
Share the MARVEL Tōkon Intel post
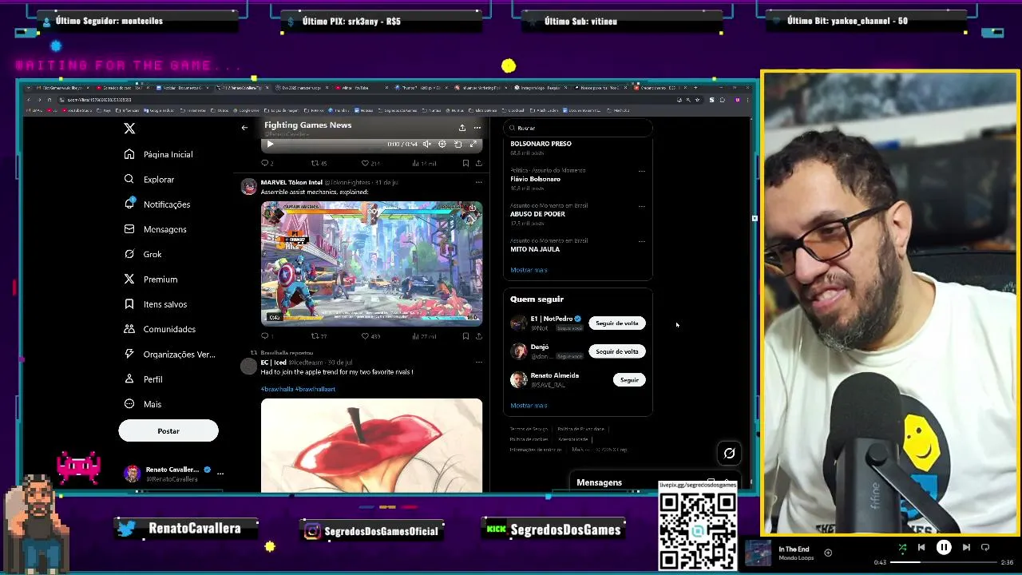click(478, 336)
